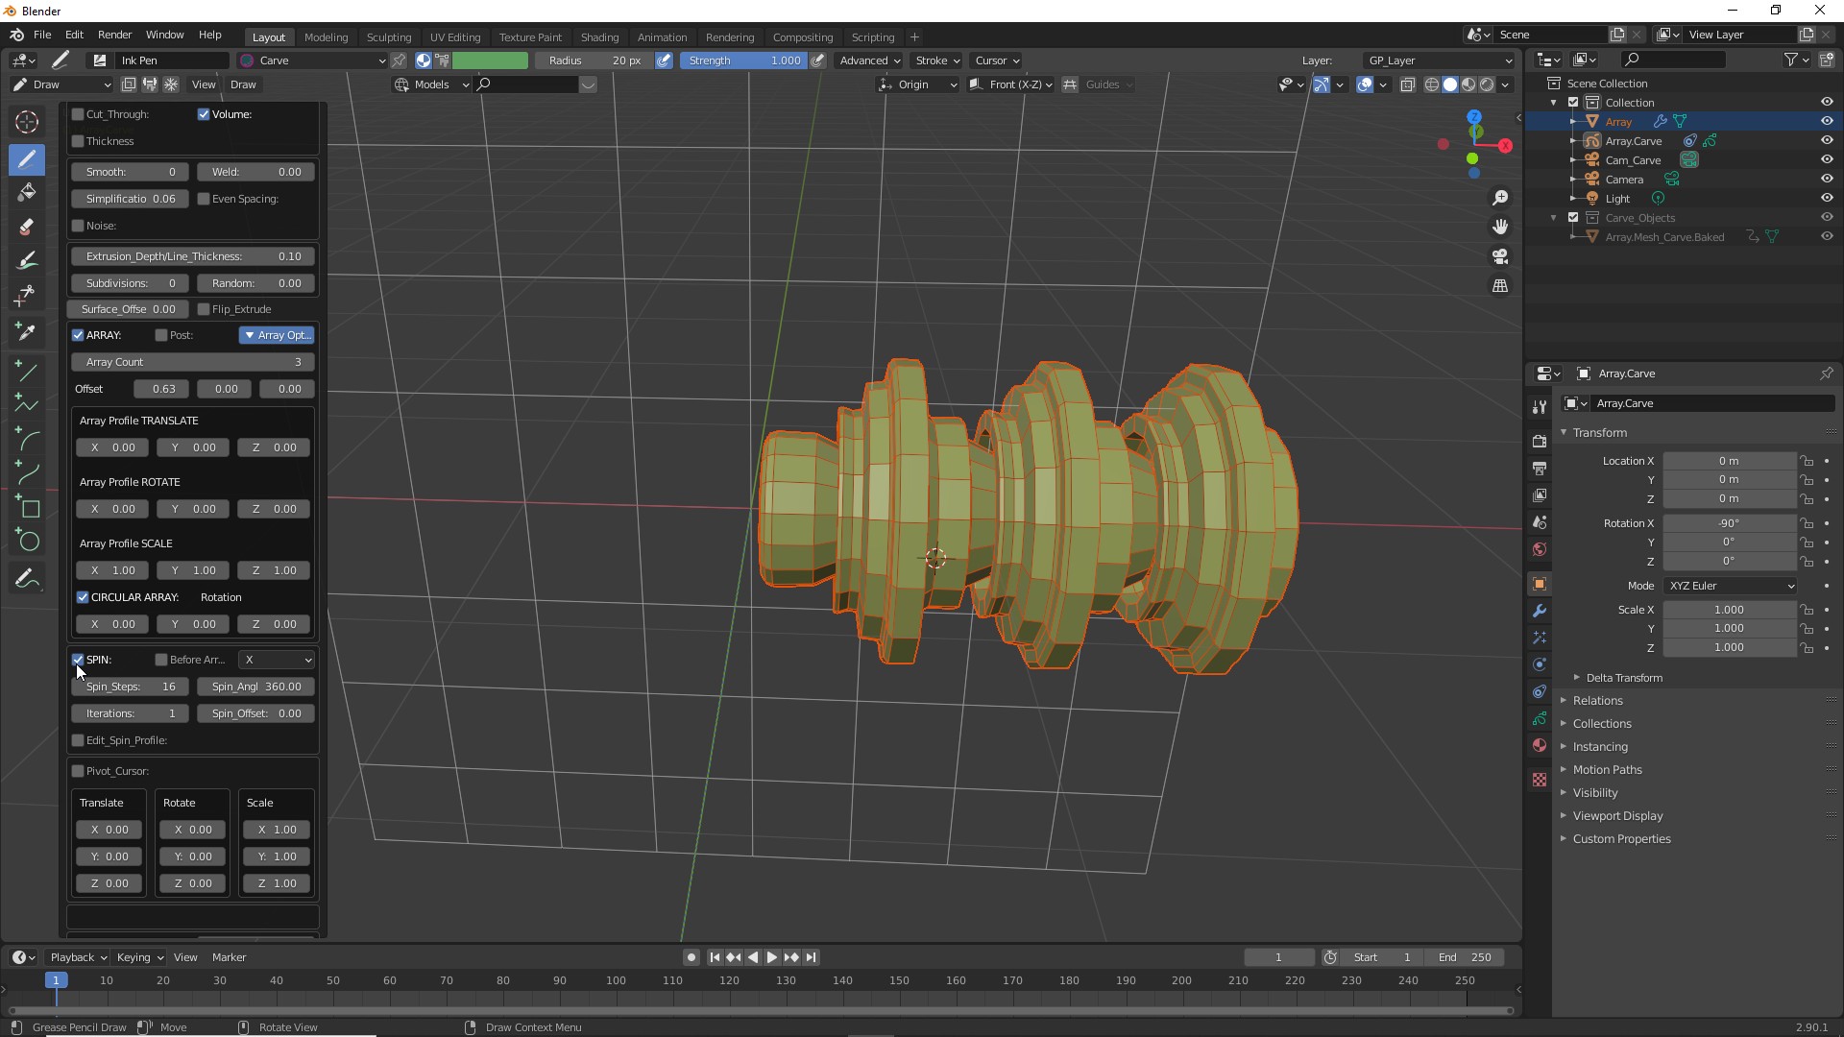Click the pan view hand icon
The image size is (1844, 1037).
click(1500, 227)
